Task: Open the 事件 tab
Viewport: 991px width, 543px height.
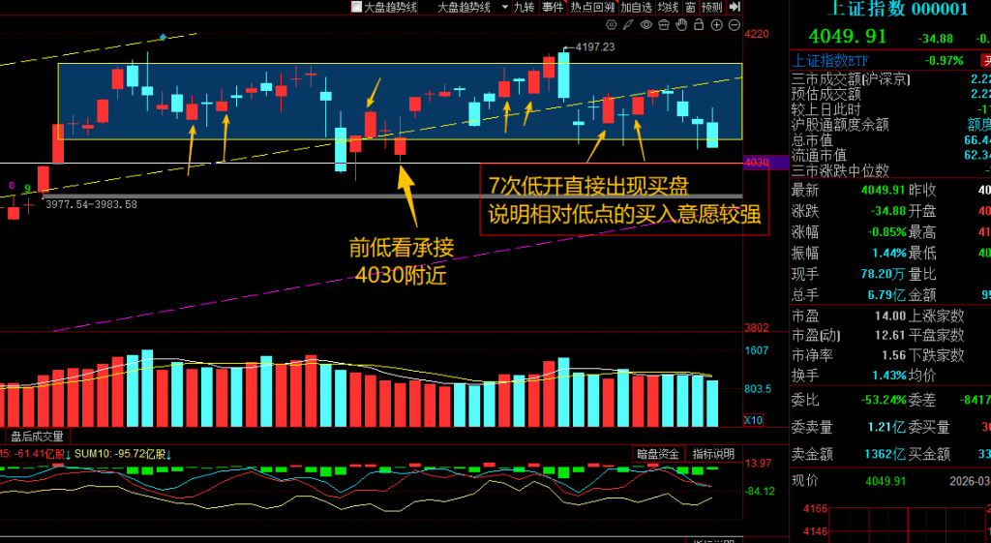Action: [x=553, y=7]
